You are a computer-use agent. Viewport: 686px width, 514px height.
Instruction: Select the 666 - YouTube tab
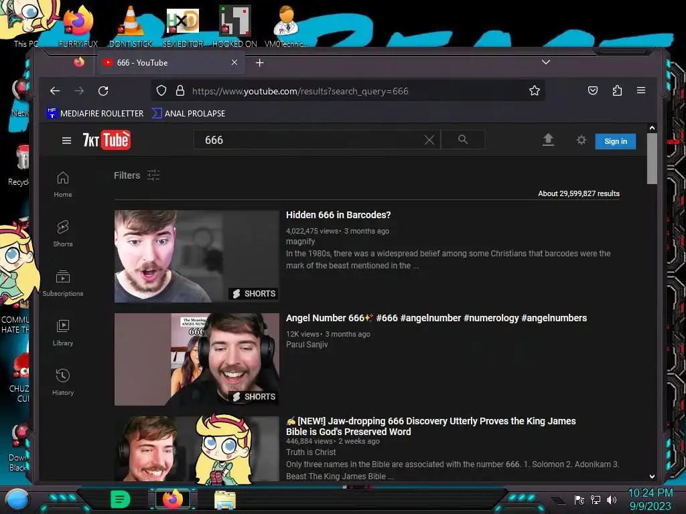[x=171, y=62]
